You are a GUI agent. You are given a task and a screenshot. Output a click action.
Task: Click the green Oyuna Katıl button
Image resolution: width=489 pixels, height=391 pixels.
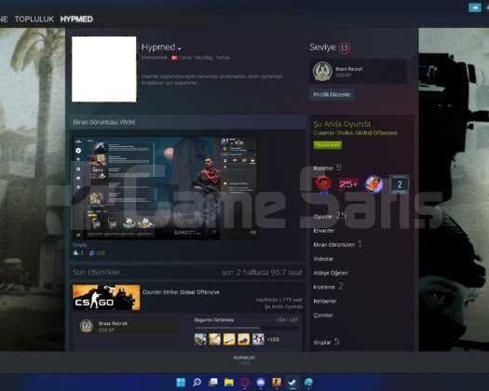pos(328,145)
